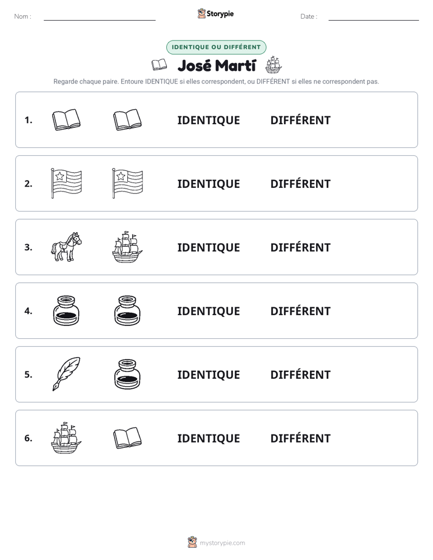Select IDENTIQUE for row 2
433x560 pixels.
tap(209, 184)
